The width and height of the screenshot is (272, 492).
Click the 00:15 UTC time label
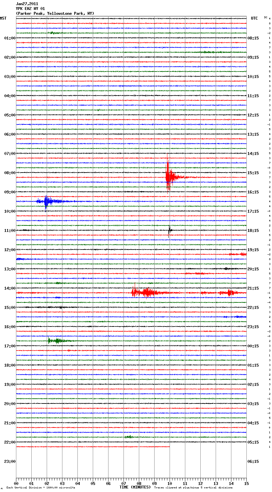[253, 346]
